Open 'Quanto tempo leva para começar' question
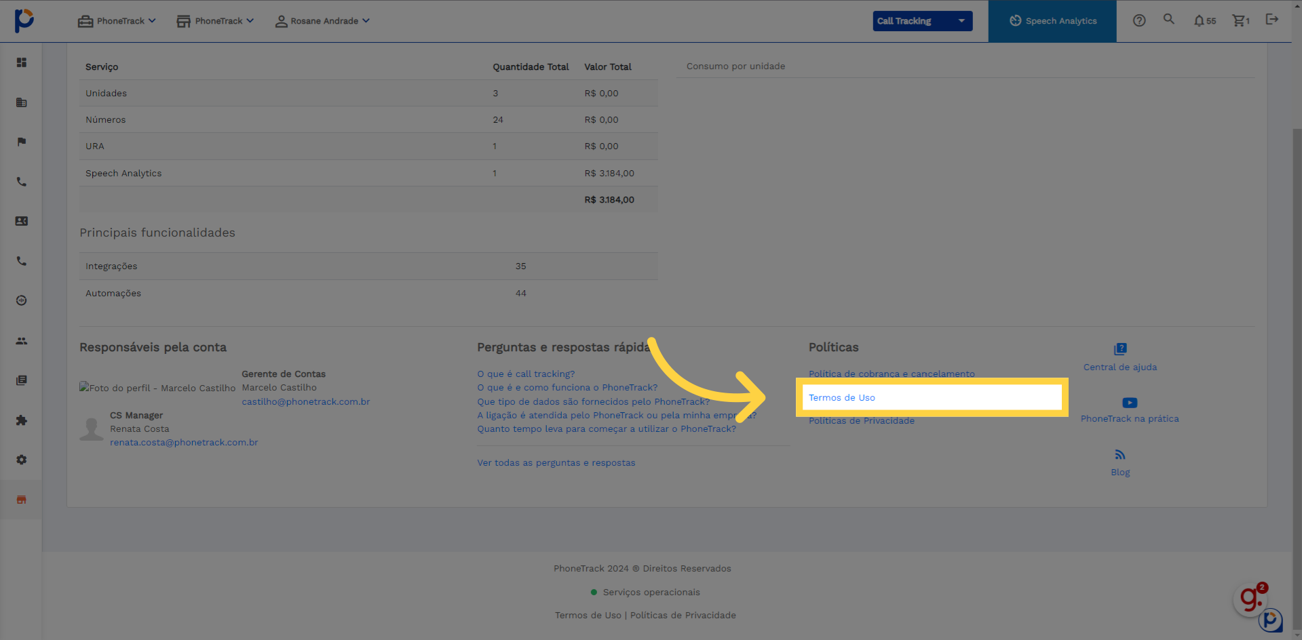Image resolution: width=1302 pixels, height=640 pixels. (x=607, y=428)
